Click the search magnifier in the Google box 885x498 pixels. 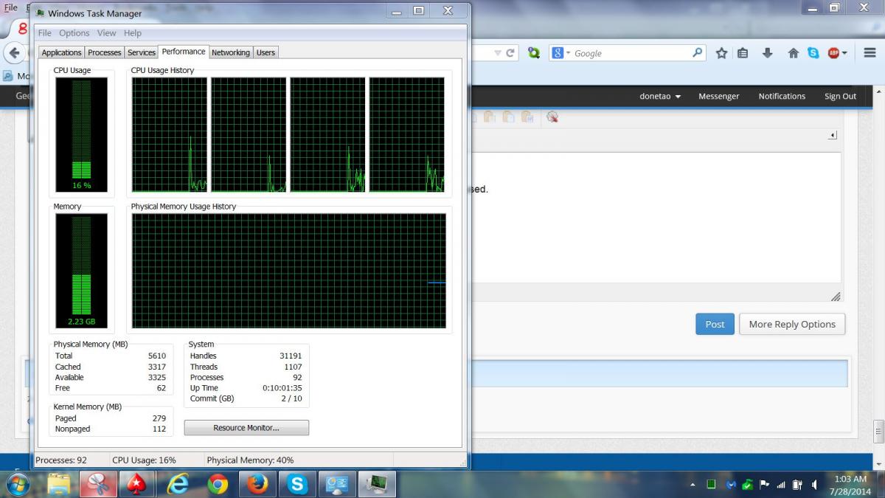697,53
